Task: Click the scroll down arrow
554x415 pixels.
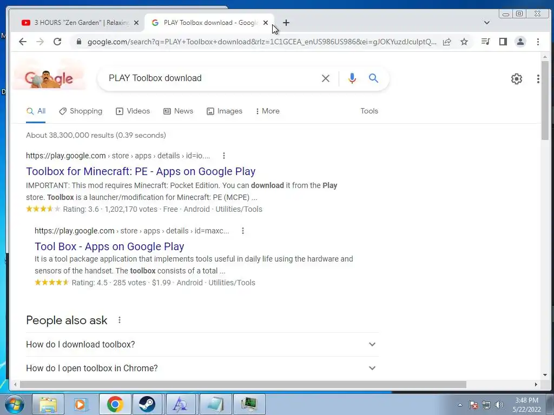Action: (x=545, y=375)
